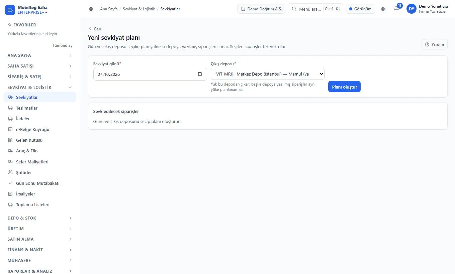This screenshot has height=274, width=455.
Task: Expand the SİPARİŞ & SATIŞ section
Action: pyautogui.click(x=40, y=77)
